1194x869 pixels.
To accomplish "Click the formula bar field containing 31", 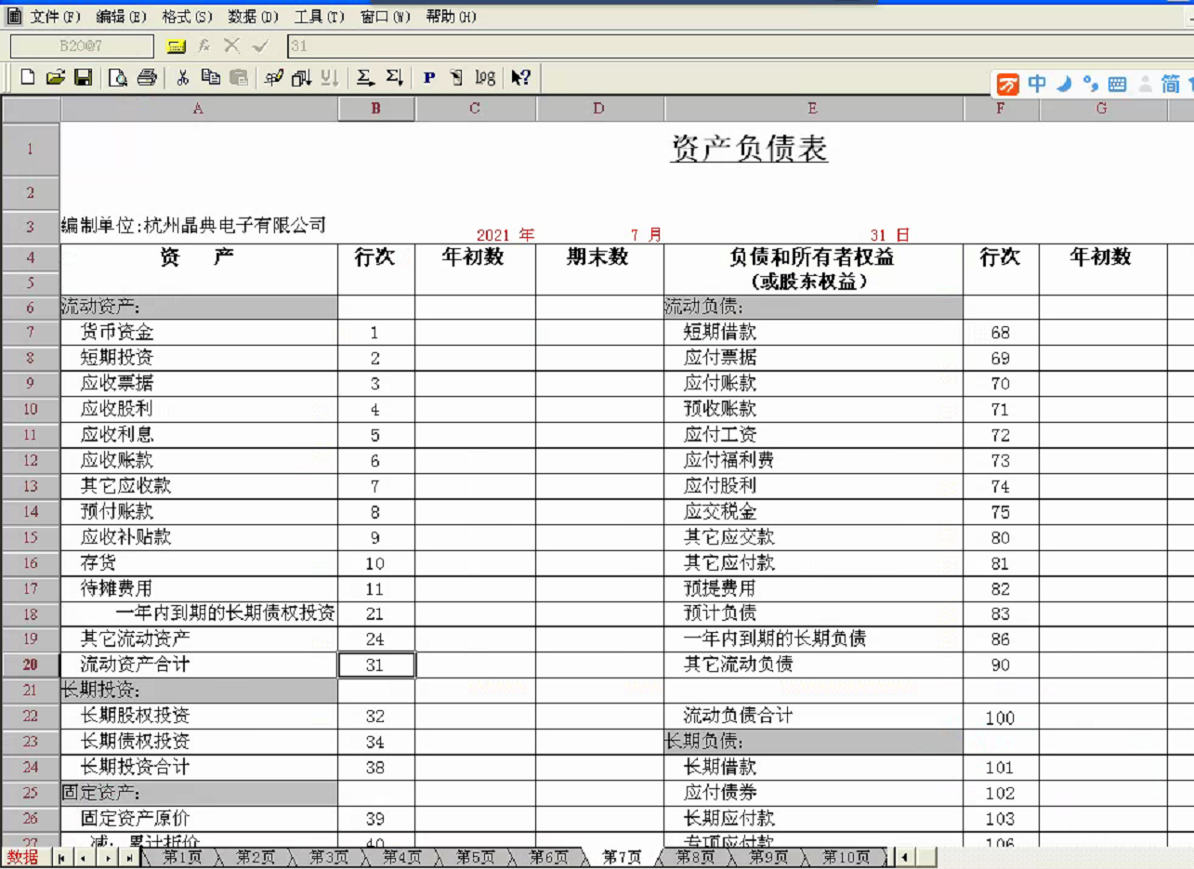I will tap(739, 46).
